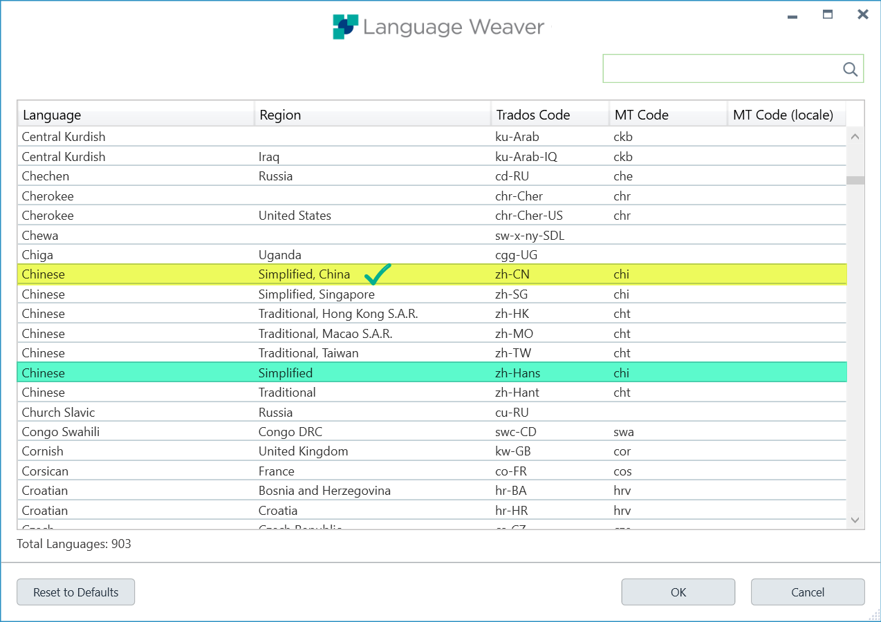881x622 pixels.
Task: Click the chi MT code in zh-Hans row
Action: [622, 373]
